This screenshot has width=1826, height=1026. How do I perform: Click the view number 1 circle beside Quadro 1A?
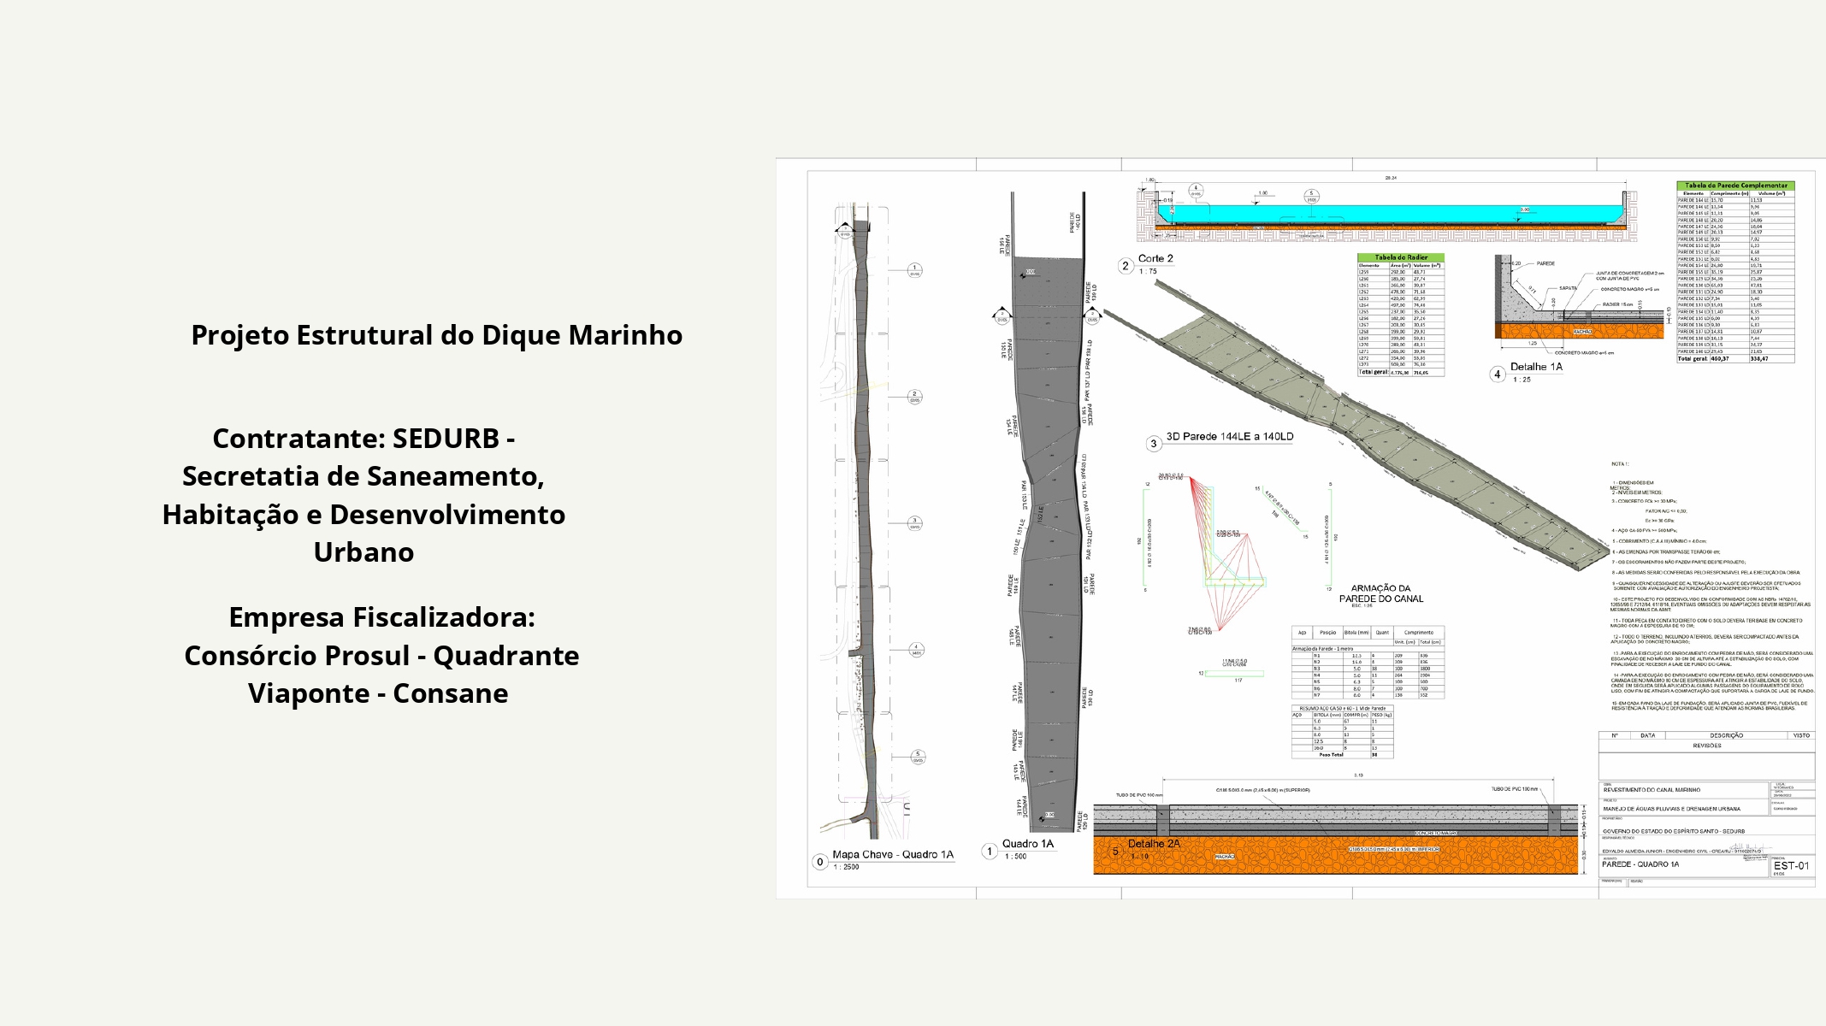coord(990,852)
